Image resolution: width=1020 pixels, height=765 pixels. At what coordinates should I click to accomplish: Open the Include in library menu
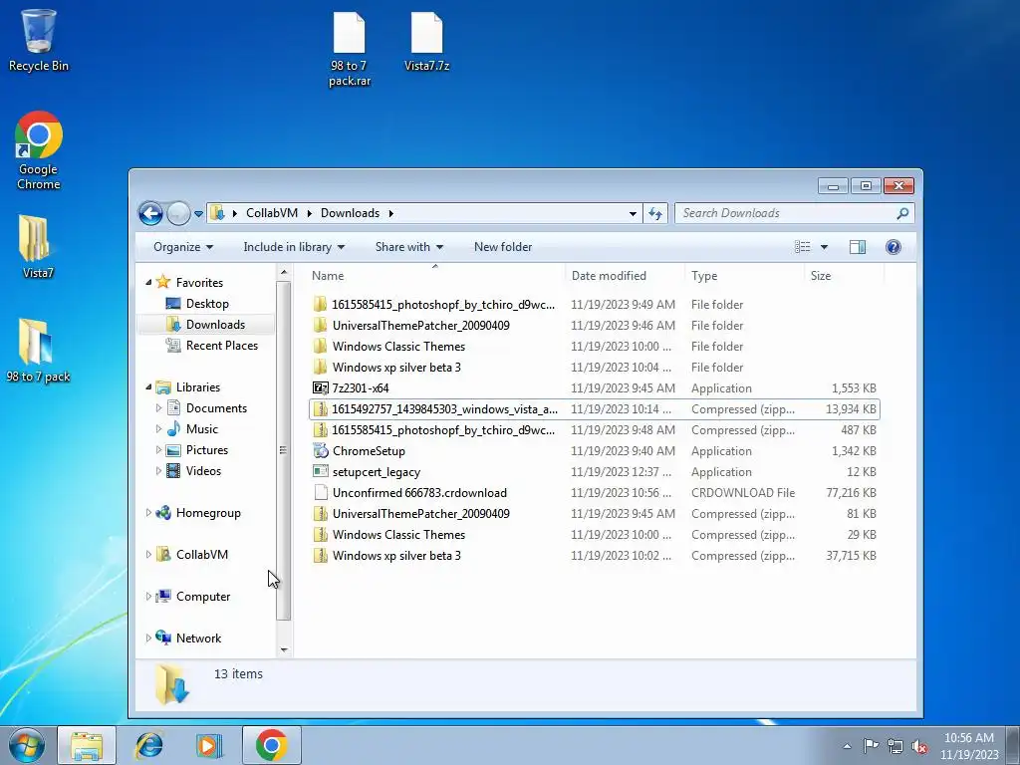pos(294,247)
